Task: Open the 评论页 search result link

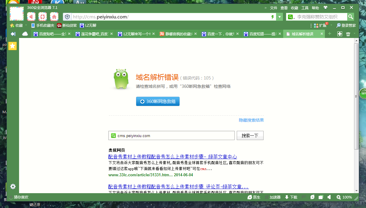Action: pyautogui.click(x=178, y=187)
